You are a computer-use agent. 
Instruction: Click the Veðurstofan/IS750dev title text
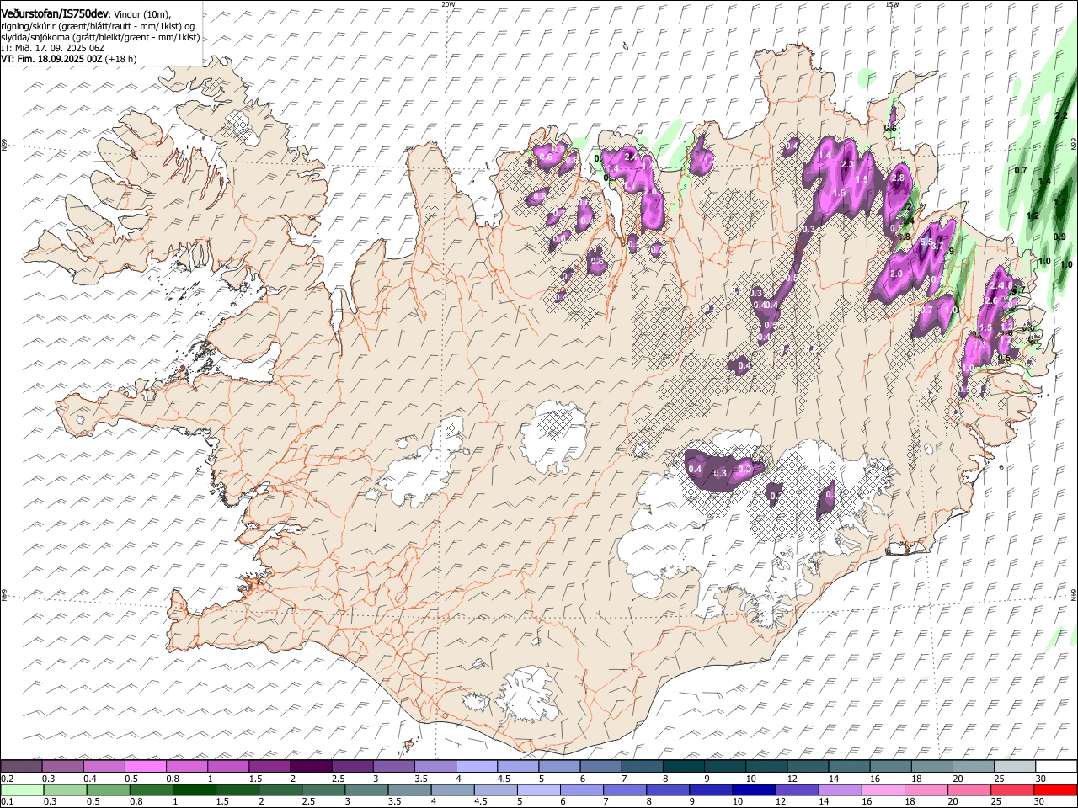coord(55,13)
